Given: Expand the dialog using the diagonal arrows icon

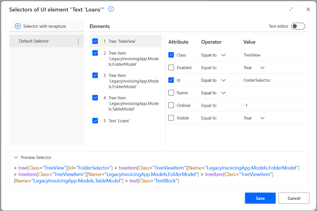Looking at the screenshot, I should coord(291,9).
